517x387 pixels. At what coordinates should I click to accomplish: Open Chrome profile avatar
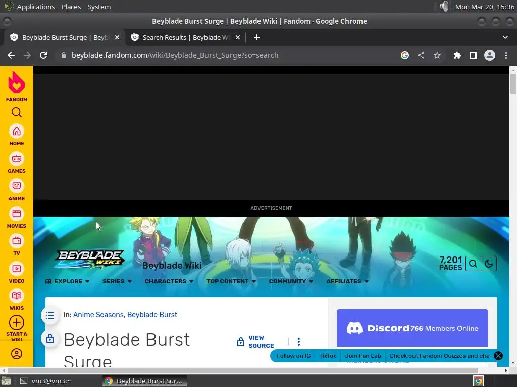490,55
